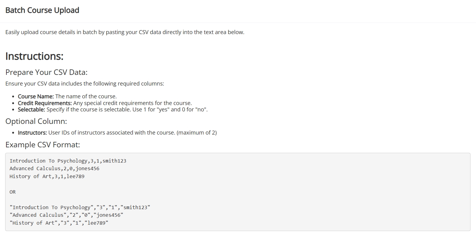The image size is (476, 235).
Task: Click the Course Name bullet label
Action: (36, 96)
